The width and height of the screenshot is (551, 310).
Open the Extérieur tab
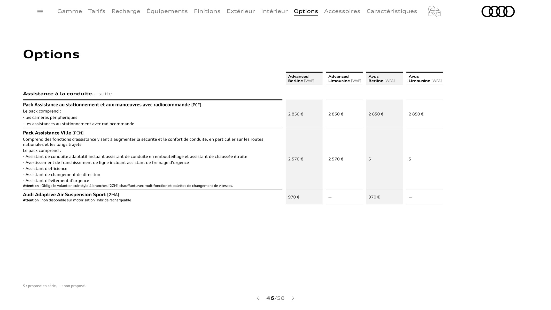(241, 11)
